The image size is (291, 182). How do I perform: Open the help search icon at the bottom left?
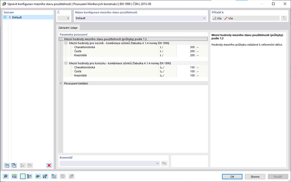(x=6, y=176)
